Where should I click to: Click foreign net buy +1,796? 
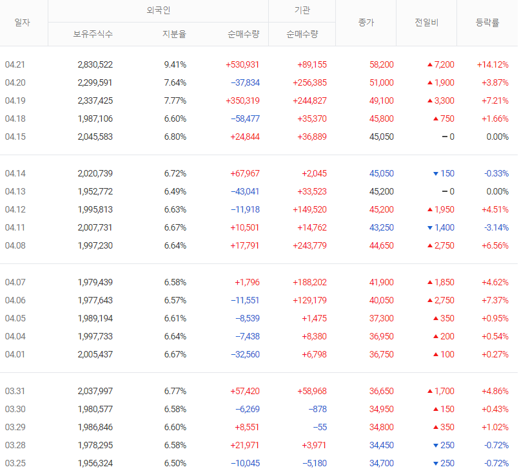pyautogui.click(x=247, y=282)
